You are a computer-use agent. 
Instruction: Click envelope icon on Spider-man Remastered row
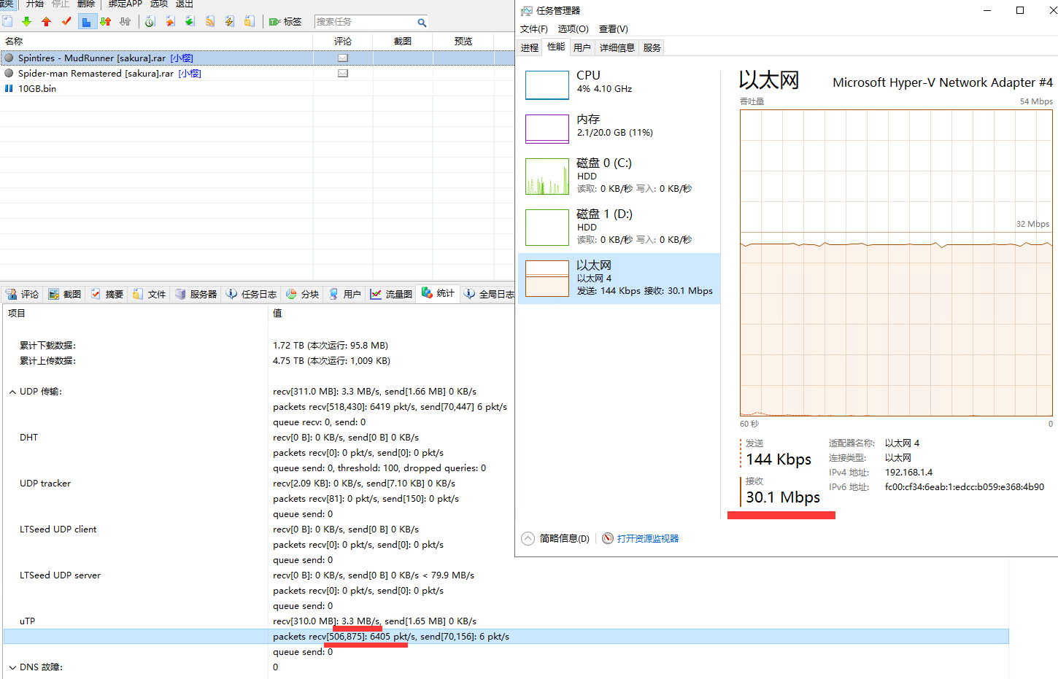[x=342, y=74]
